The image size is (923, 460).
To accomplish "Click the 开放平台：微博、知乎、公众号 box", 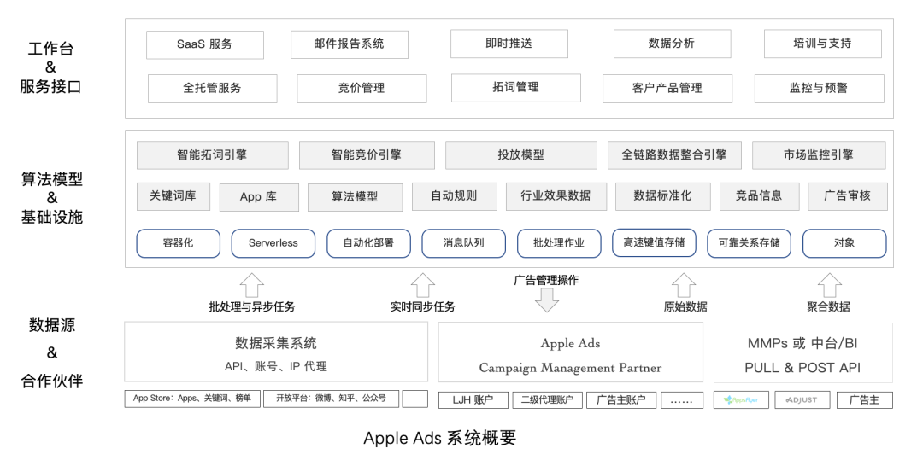I will click(x=332, y=399).
